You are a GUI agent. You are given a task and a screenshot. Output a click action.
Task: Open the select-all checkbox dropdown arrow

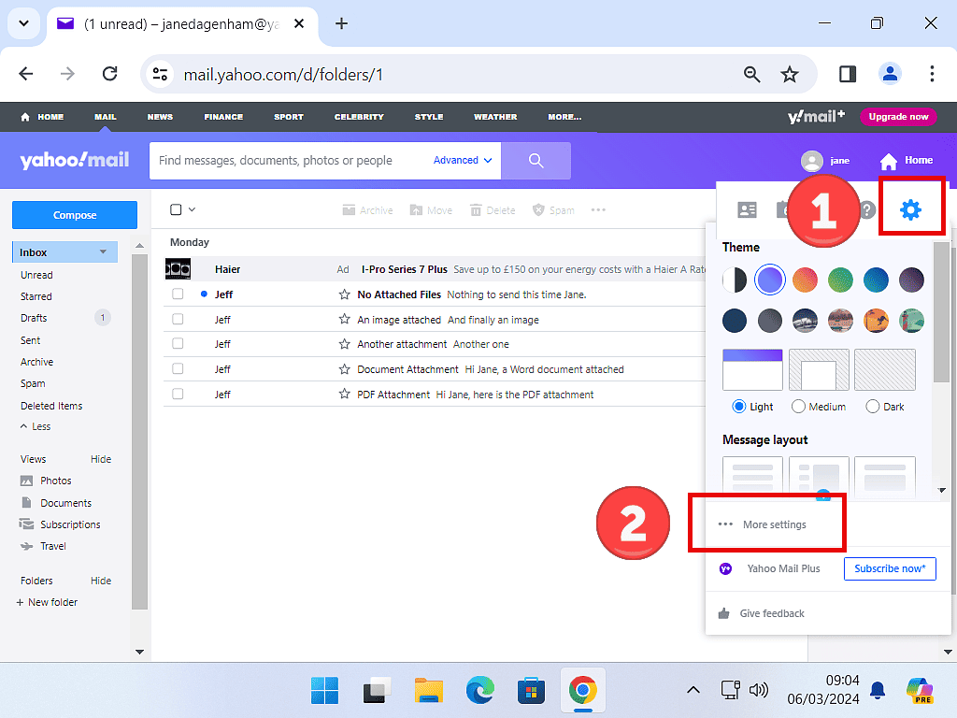(x=193, y=210)
